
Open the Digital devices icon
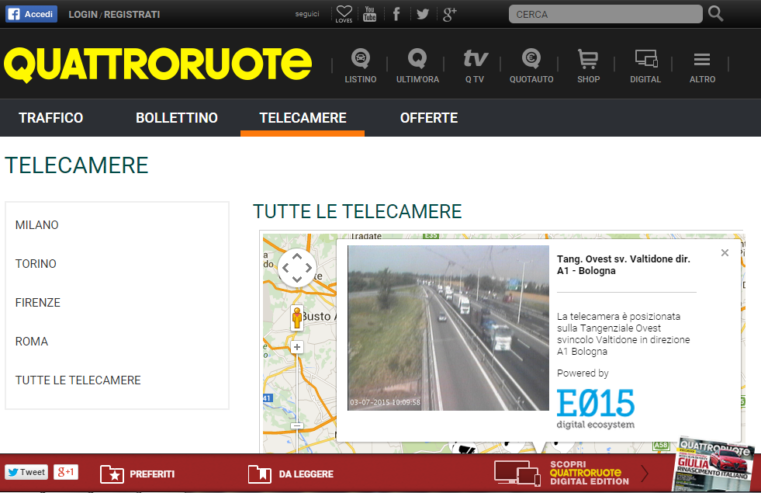pos(645,60)
